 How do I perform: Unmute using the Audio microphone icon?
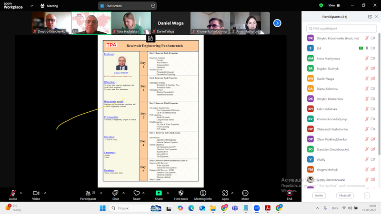13,193
